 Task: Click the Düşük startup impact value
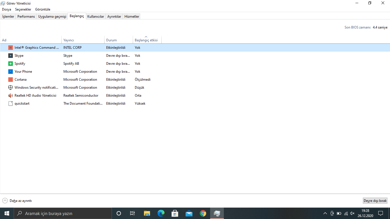point(140,88)
